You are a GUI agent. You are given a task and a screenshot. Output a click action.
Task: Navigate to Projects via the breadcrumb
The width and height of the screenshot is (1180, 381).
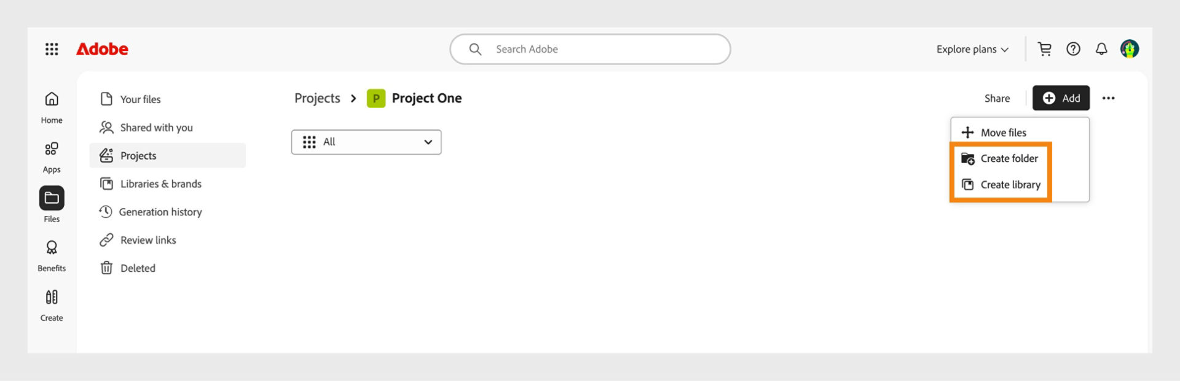click(x=317, y=98)
